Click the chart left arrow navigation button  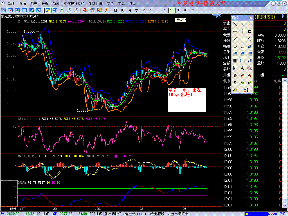[214, 16]
